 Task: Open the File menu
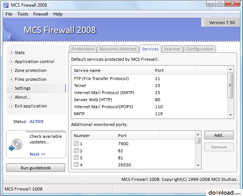9,14
